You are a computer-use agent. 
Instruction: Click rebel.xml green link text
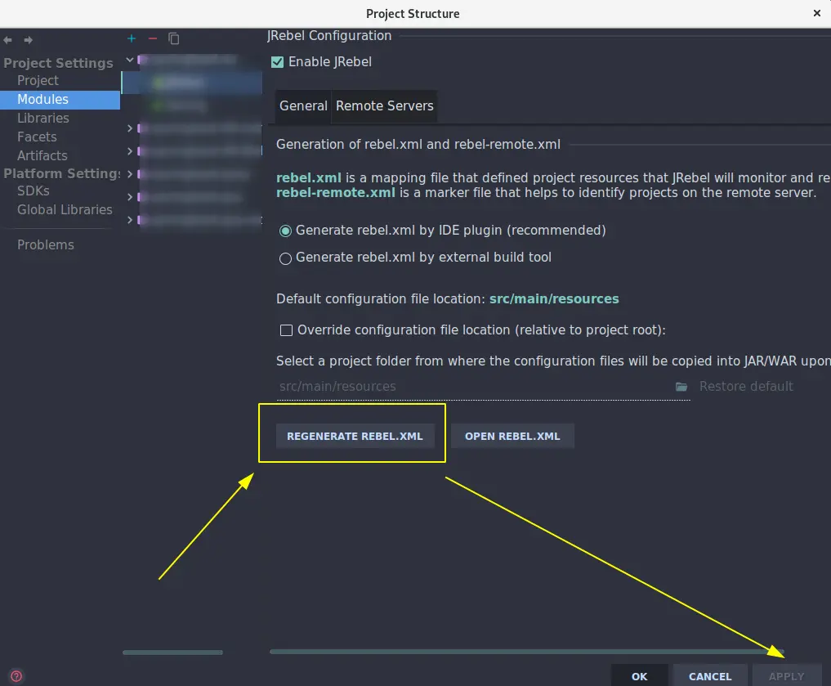click(x=308, y=177)
